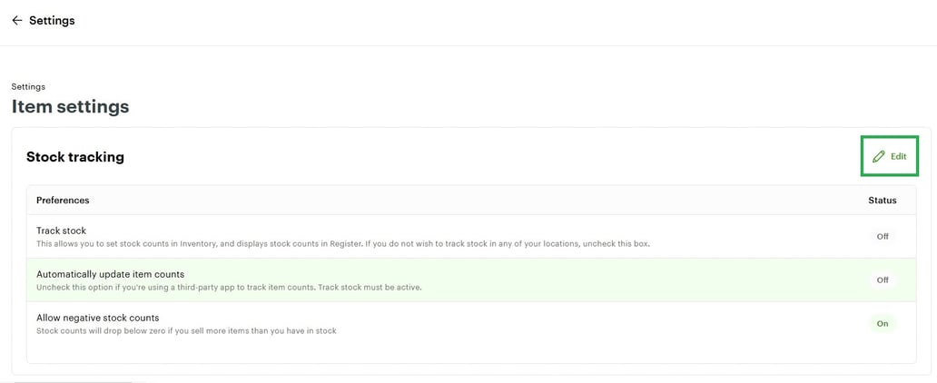This screenshot has width=937, height=383.
Task: Select Allow negative stock counts title
Action: 97,318
